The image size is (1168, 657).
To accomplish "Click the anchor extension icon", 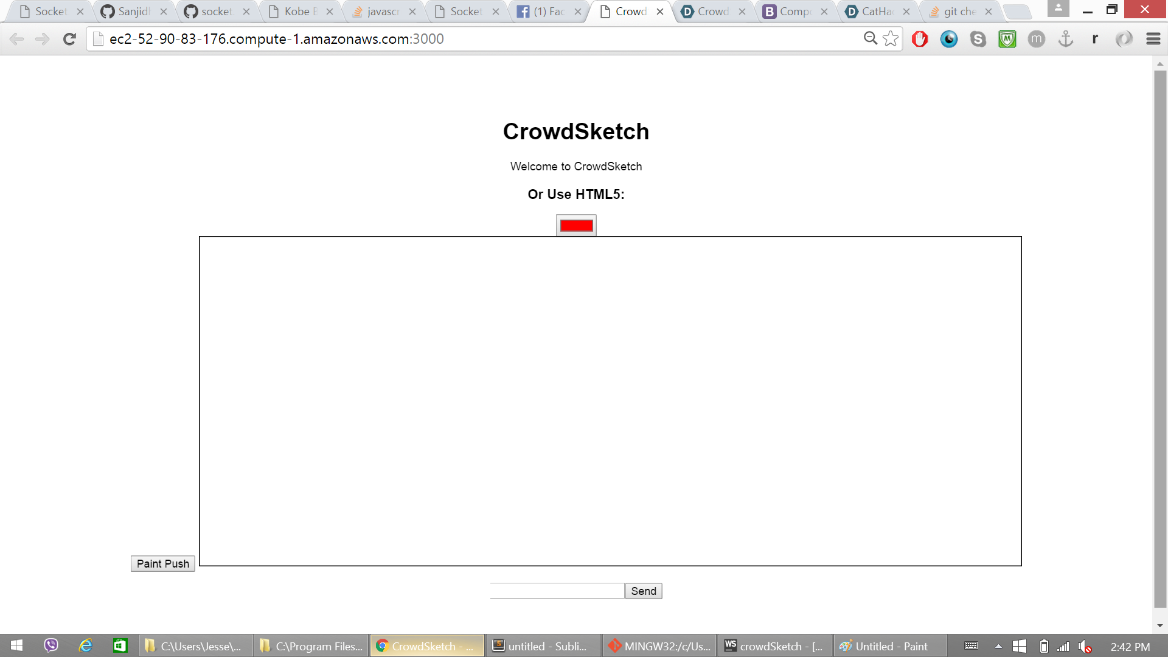I will (1065, 39).
